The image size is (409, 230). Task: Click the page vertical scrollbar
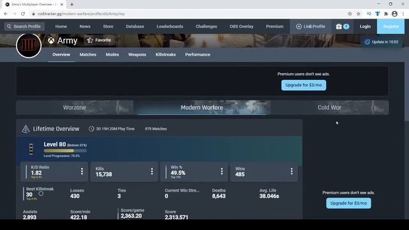[x=406, y=91]
